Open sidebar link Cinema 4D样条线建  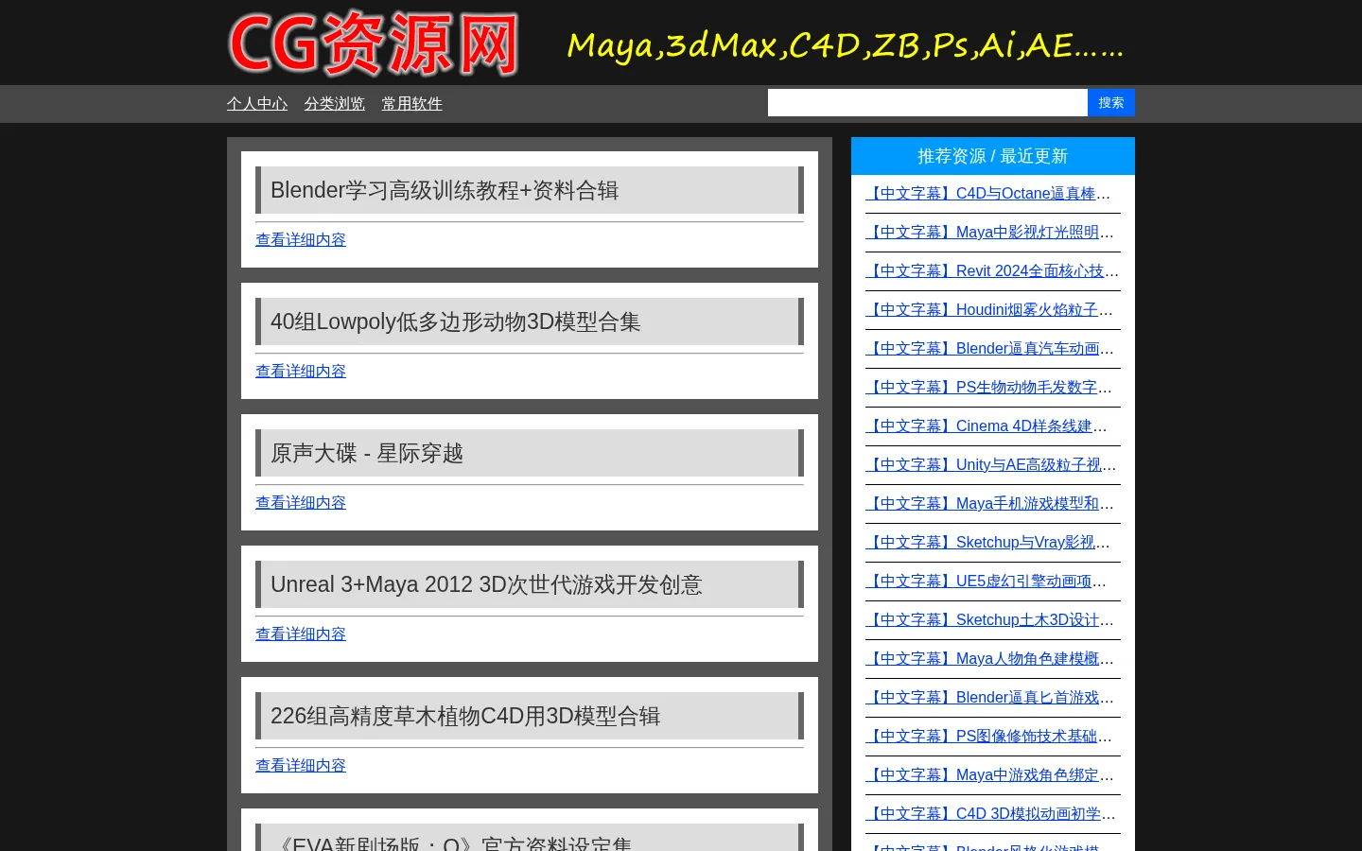point(987,426)
